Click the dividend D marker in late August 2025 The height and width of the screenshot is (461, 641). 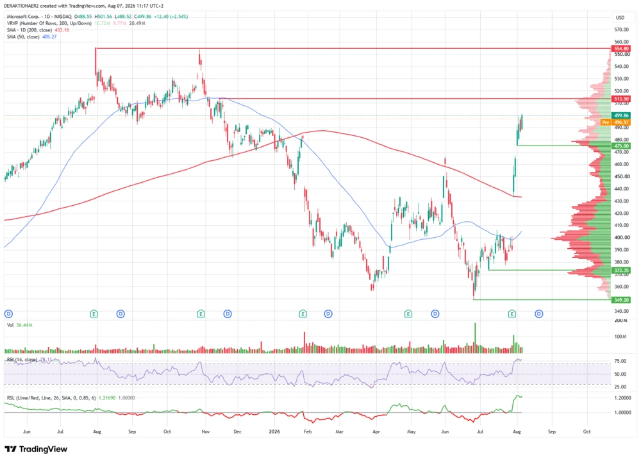121,314
